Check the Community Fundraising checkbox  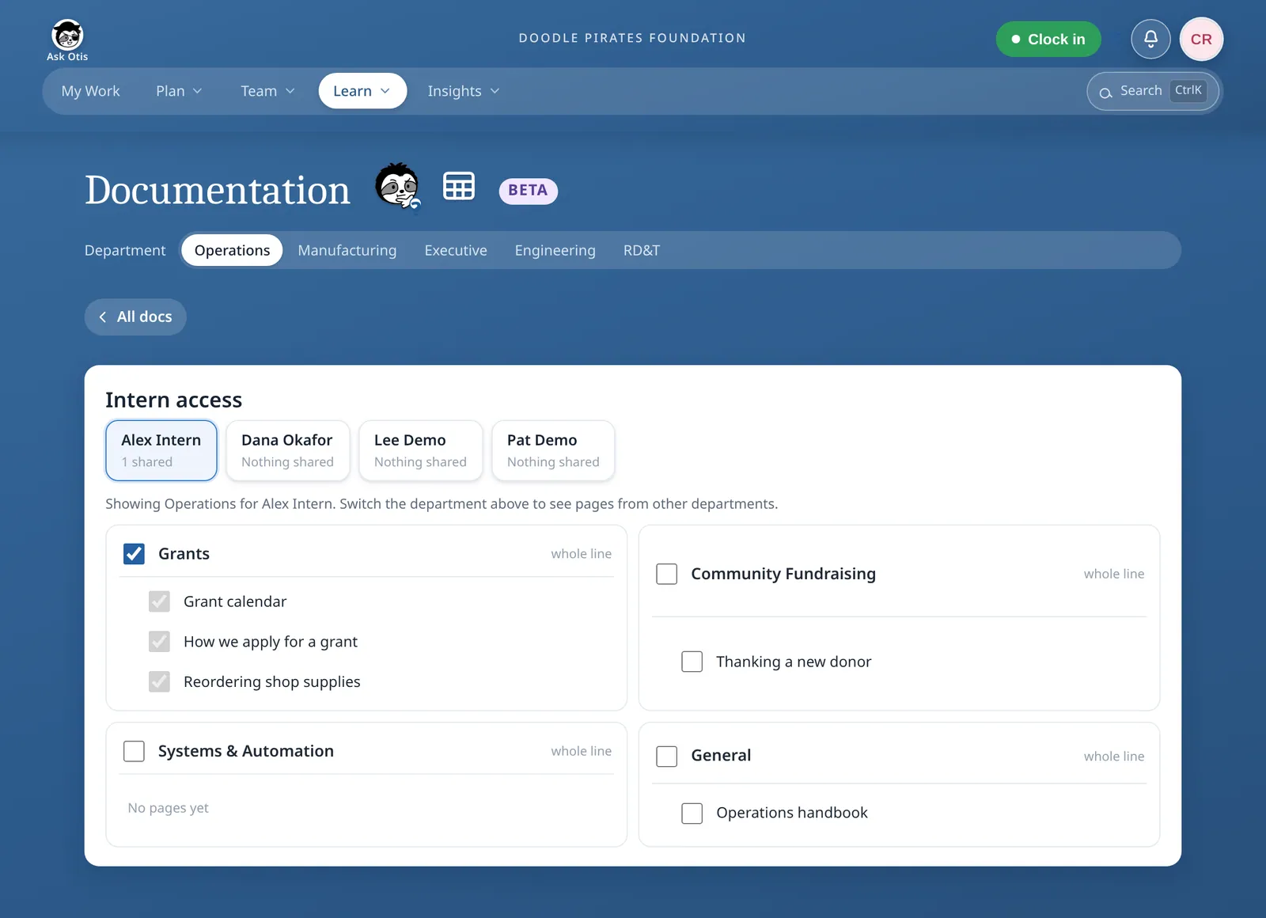(667, 574)
